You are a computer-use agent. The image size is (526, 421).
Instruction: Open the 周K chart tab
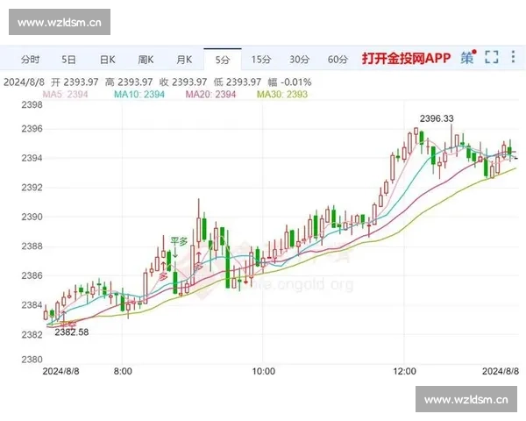pos(146,60)
